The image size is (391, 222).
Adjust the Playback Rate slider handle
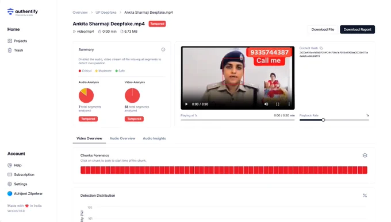(x=323, y=120)
